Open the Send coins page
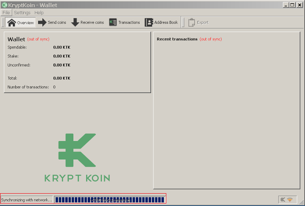 (x=52, y=22)
